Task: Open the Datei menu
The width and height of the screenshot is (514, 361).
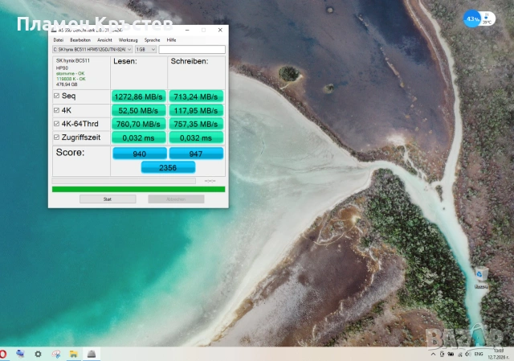Action: point(59,40)
